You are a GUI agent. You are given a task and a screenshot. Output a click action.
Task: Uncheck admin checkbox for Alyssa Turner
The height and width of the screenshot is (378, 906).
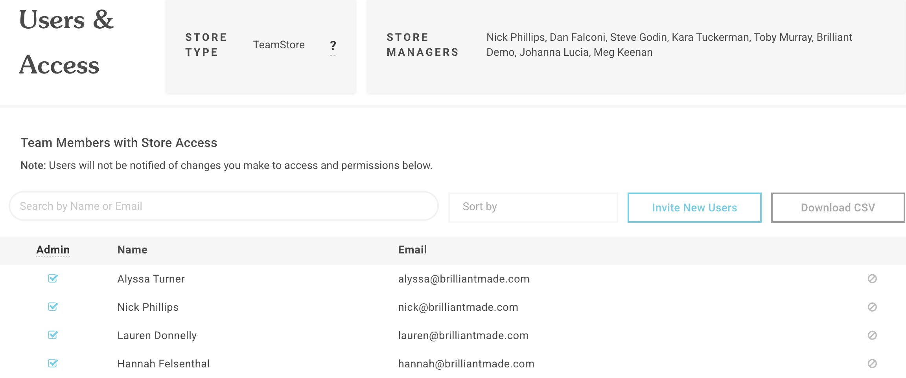[53, 279]
